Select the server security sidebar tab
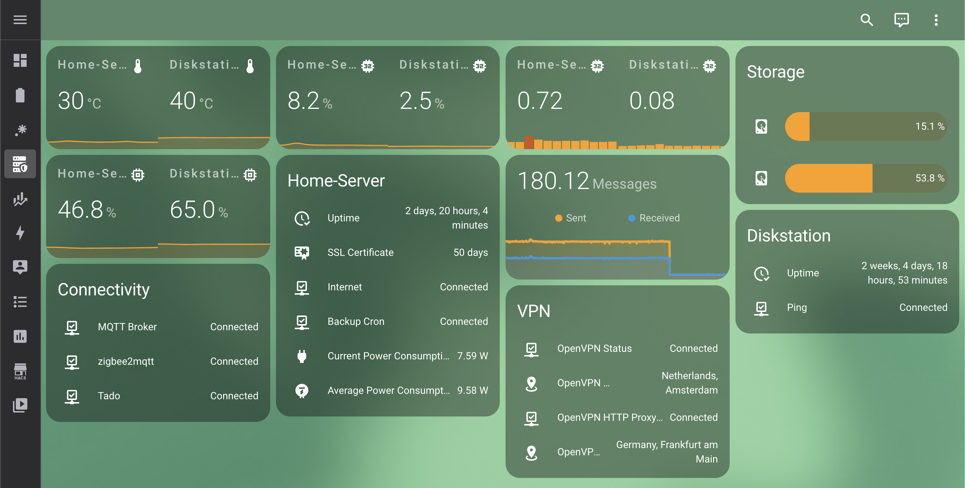This screenshot has height=488, width=965. pos(20,164)
